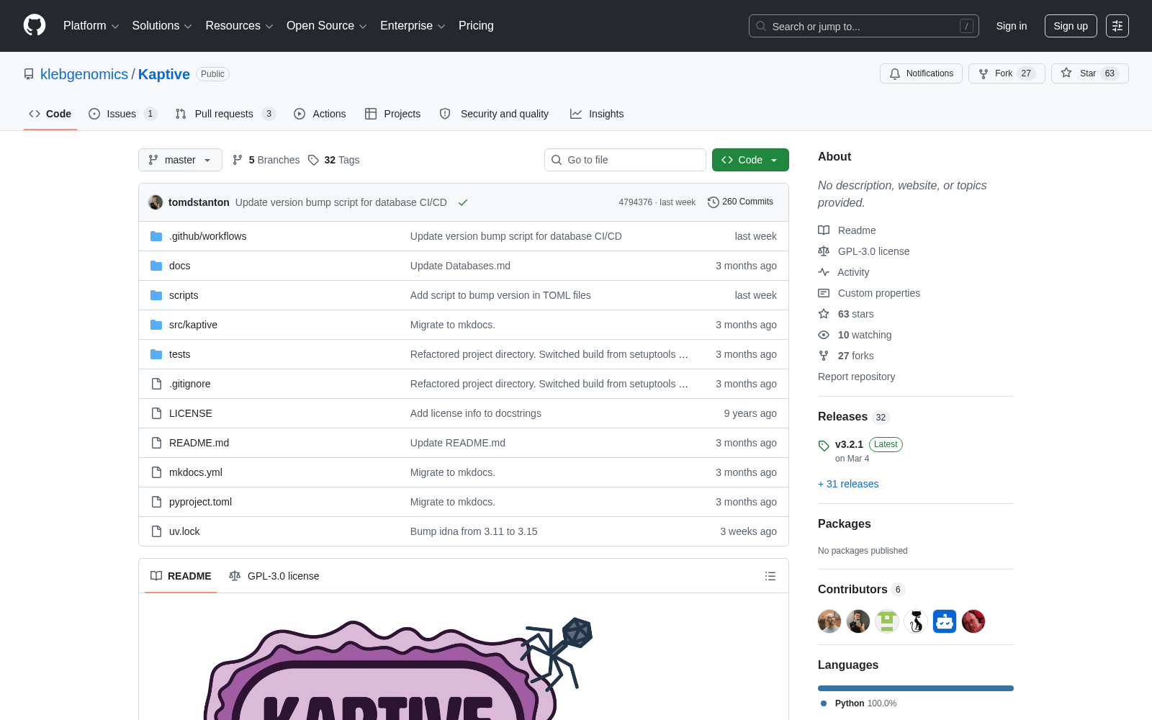The width and height of the screenshot is (1152, 720).
Task: Click the Sign in link
Action: (x=1012, y=26)
